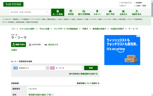Open the 0件の口コミ reviews link
The image size is (153, 96).
(53, 45)
